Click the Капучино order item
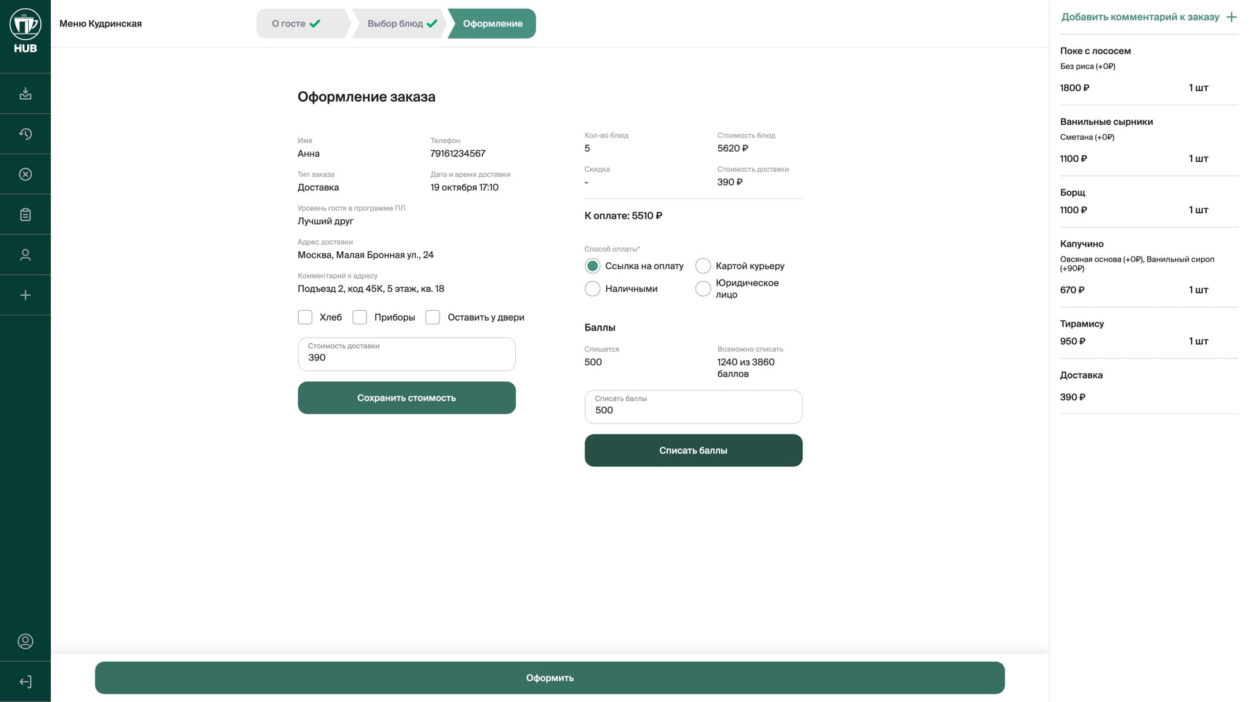The width and height of the screenshot is (1249, 702). tap(1149, 267)
